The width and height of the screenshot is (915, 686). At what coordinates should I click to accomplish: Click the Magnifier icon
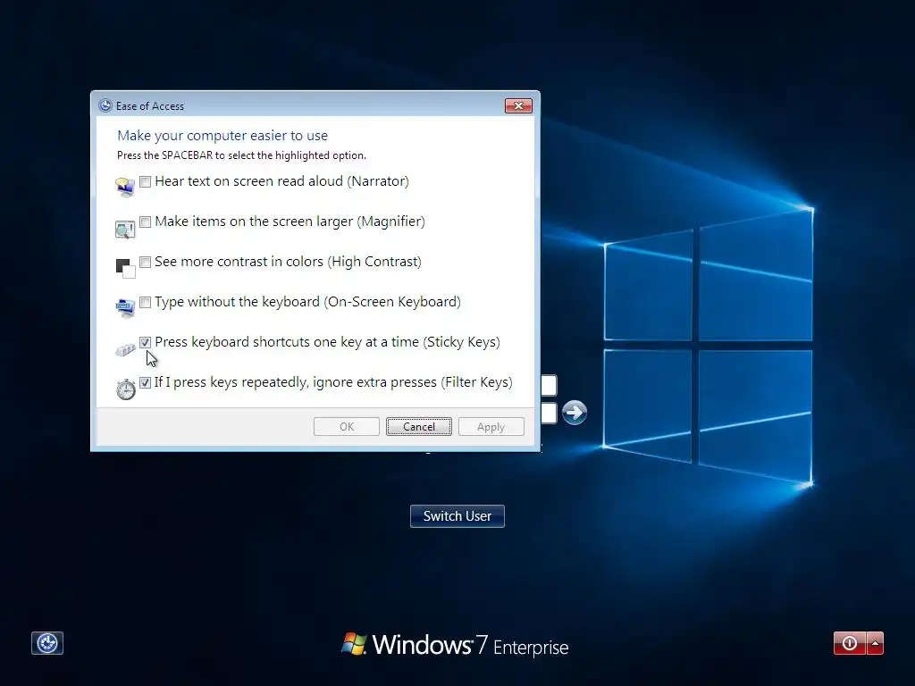click(125, 230)
